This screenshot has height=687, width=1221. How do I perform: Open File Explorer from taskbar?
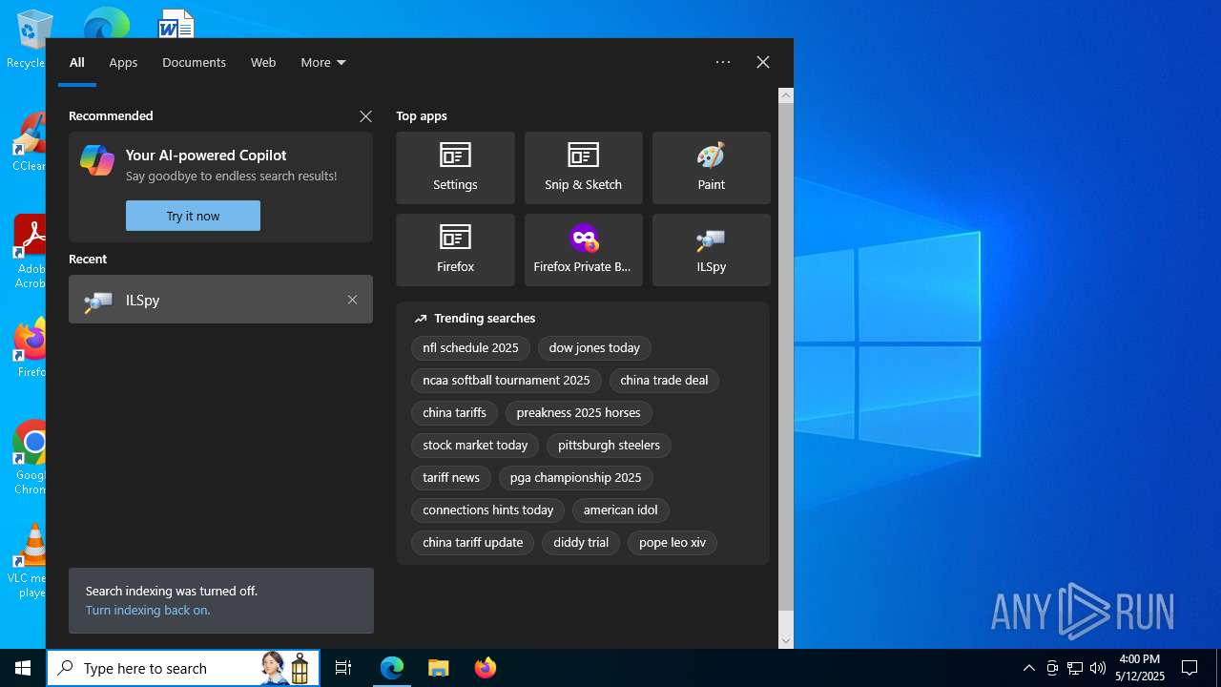(x=439, y=668)
